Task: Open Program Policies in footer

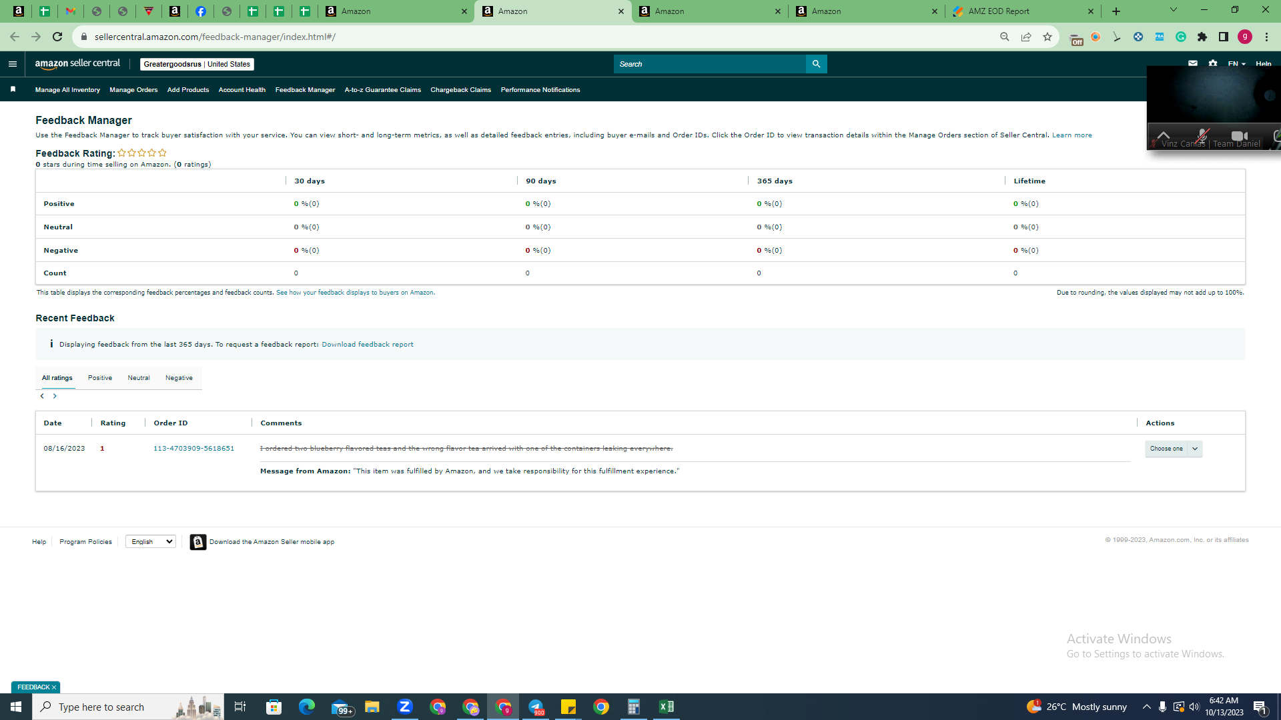Action: 85,542
